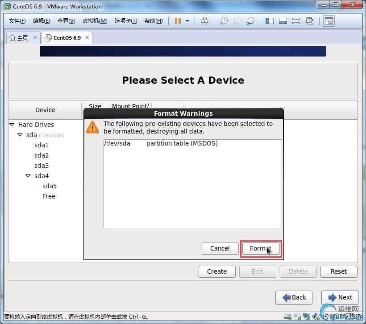Screen dimensions: 366x324
Task: Select the sda2 partition
Action: click(x=42, y=155)
